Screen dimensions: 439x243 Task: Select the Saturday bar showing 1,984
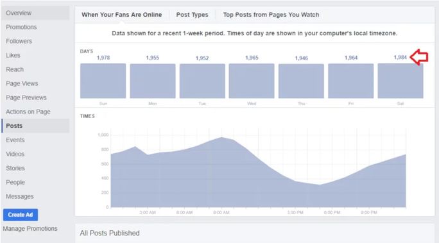(x=400, y=81)
